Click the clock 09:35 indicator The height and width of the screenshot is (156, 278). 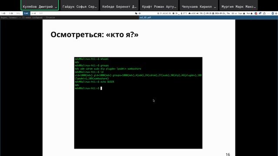208,13
